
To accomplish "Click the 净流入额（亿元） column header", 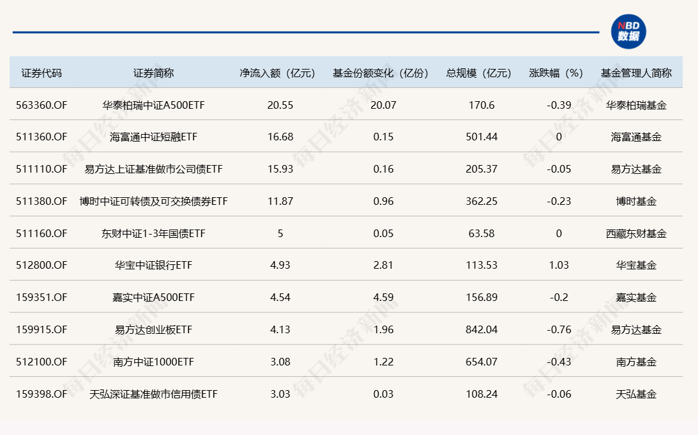I will (278, 73).
